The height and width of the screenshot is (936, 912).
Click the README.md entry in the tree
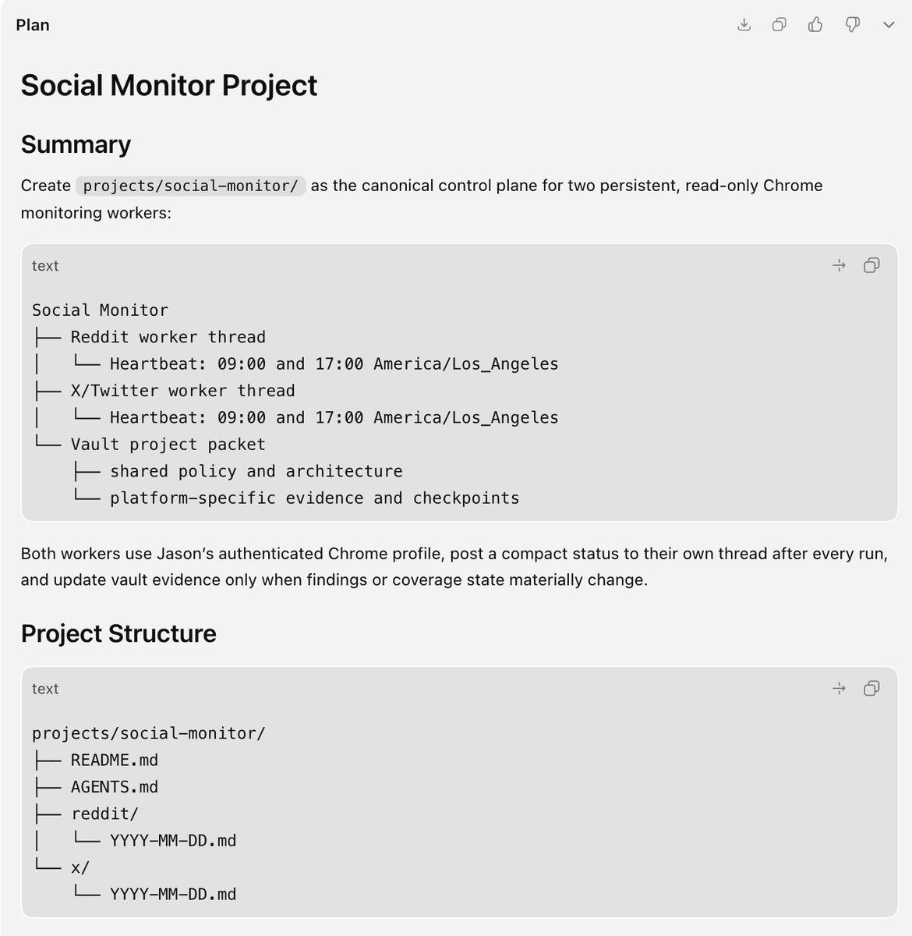115,760
